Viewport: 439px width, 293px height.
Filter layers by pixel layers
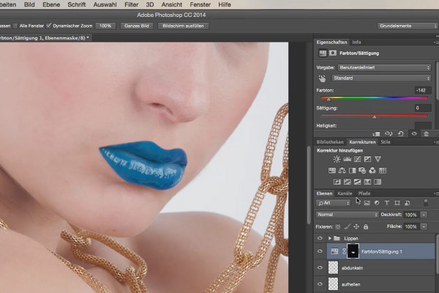367,203
